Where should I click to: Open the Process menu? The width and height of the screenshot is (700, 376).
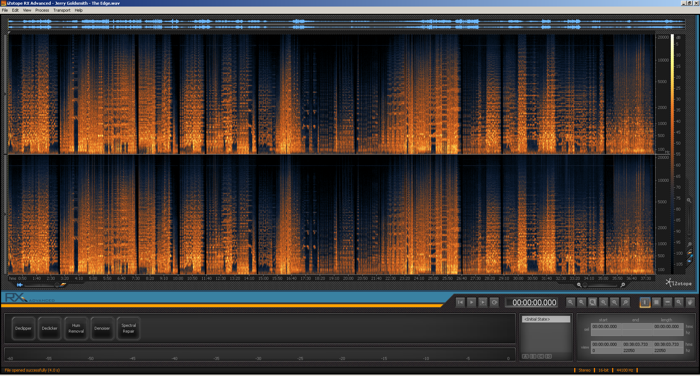click(x=42, y=10)
